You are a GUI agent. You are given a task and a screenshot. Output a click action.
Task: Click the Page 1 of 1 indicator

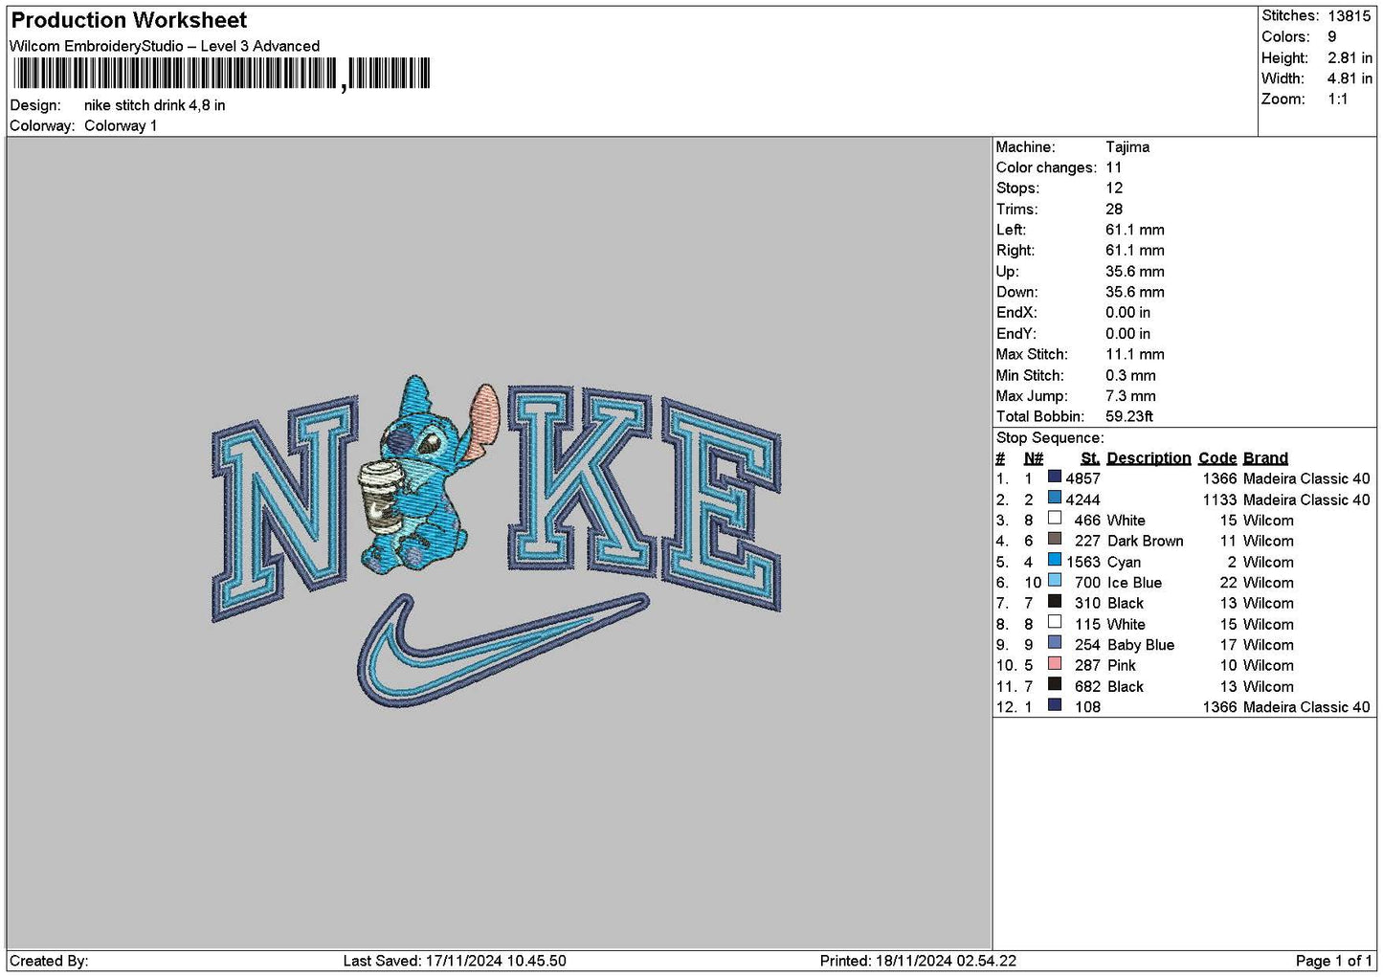(1333, 961)
